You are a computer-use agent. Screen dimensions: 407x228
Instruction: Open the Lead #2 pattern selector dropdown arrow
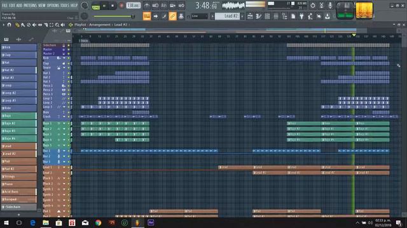tap(242, 16)
